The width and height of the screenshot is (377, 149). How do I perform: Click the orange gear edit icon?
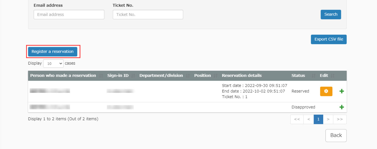pos(326,91)
